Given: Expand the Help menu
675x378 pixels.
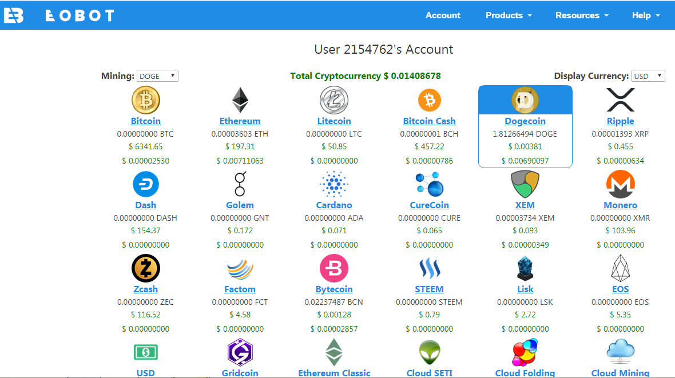Looking at the screenshot, I should pyautogui.click(x=646, y=15).
